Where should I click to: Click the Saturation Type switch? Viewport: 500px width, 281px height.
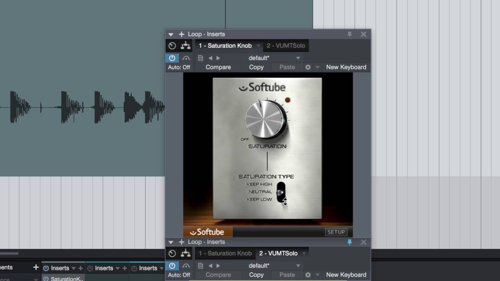[x=280, y=192]
